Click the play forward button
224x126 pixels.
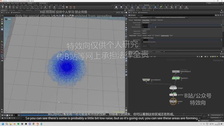point(9,115)
